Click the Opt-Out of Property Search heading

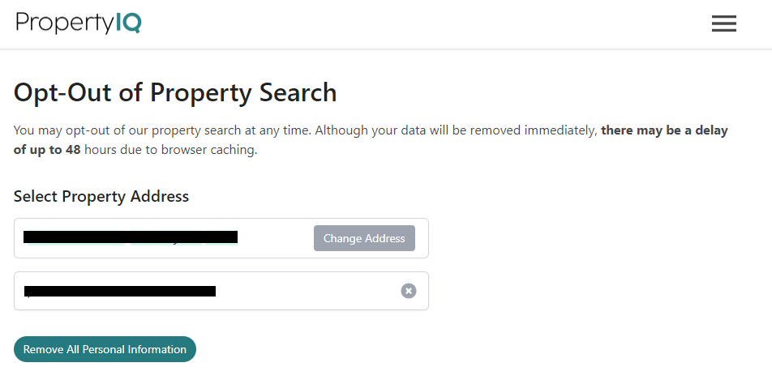(175, 92)
